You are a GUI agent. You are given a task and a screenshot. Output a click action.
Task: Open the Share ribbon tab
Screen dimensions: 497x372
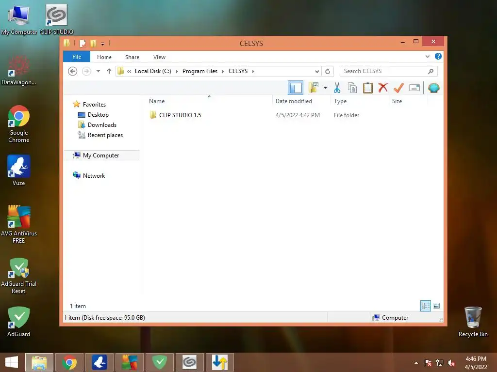tap(132, 57)
